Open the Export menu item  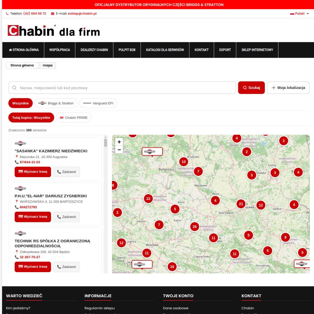pos(225,50)
